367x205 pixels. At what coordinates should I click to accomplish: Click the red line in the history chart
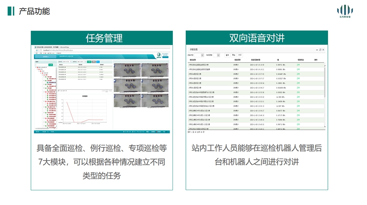pos(70,112)
